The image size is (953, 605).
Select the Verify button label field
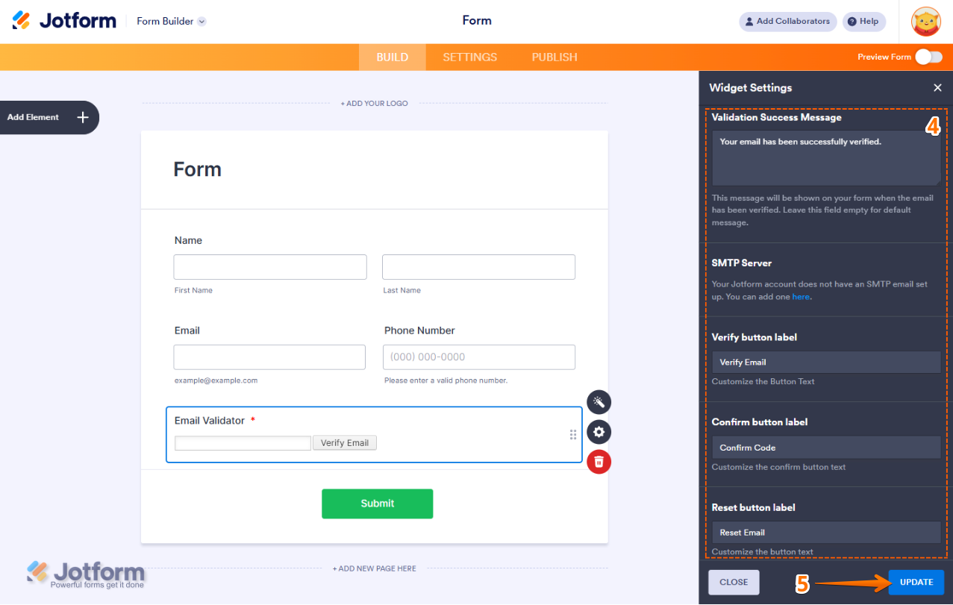(825, 362)
